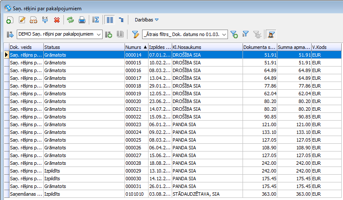Toggle the table grid view icon
The height and width of the screenshot is (200, 343).
coord(110,20)
